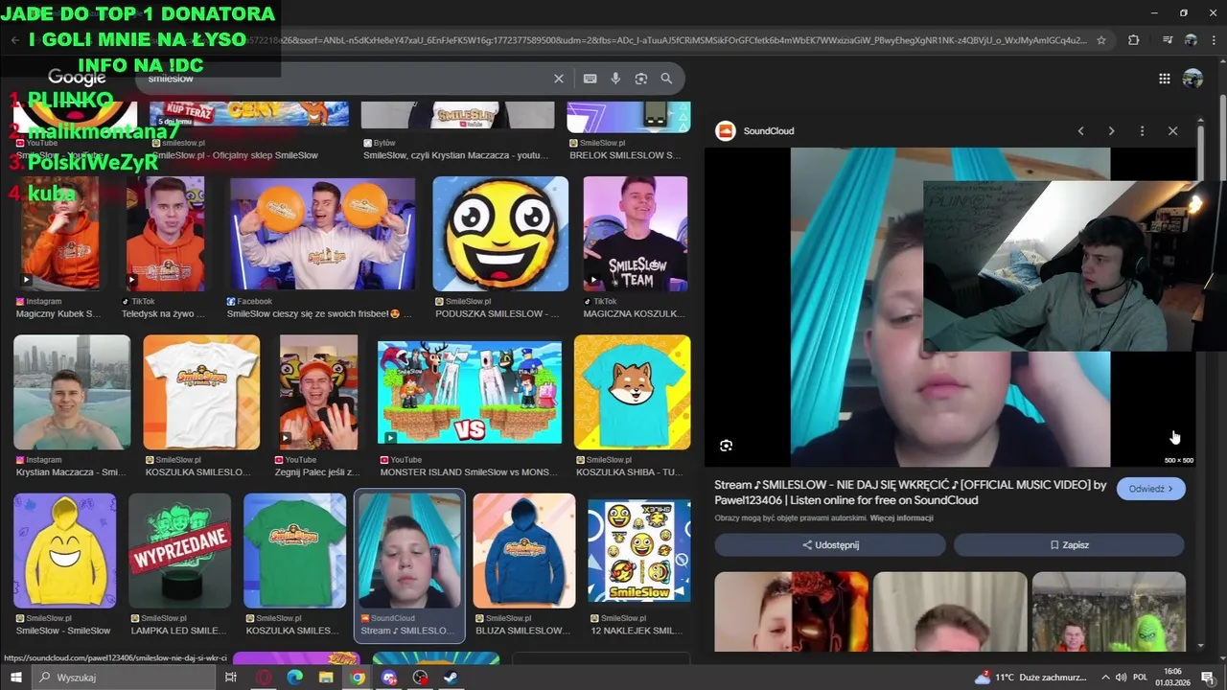
Task: Click the large SoundCloud preview image
Action: (x=950, y=307)
